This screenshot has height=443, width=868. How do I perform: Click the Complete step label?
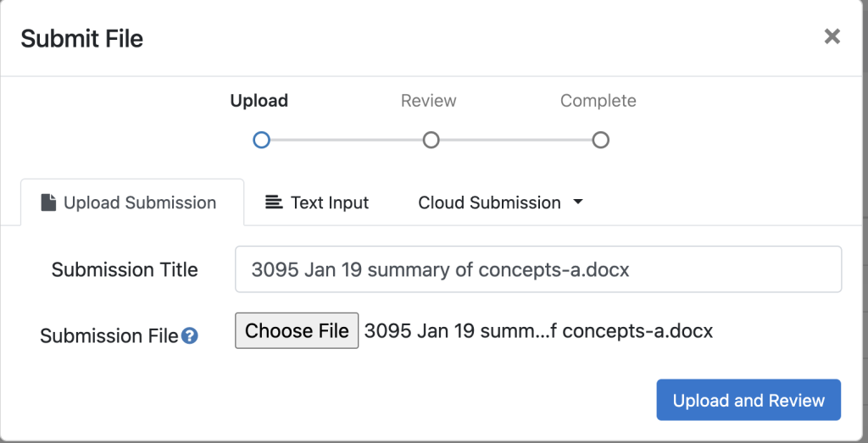click(598, 101)
